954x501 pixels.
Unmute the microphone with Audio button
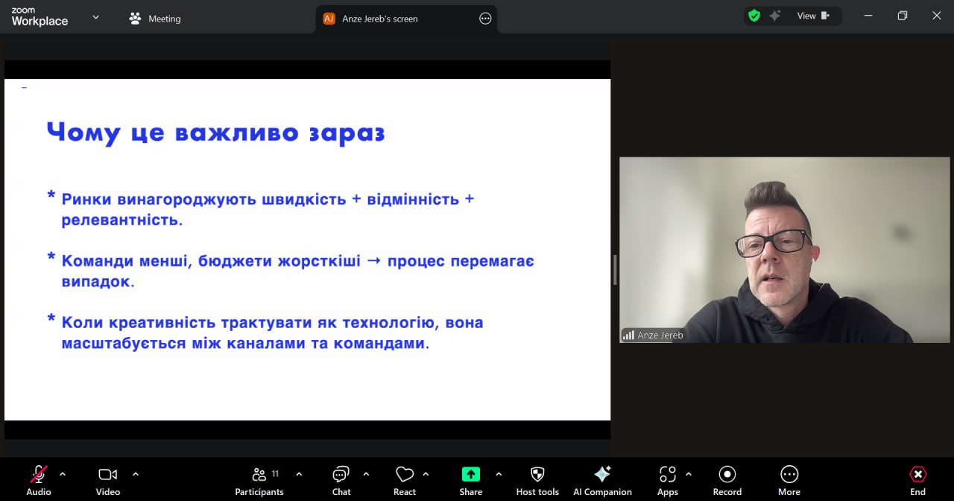pos(39,475)
